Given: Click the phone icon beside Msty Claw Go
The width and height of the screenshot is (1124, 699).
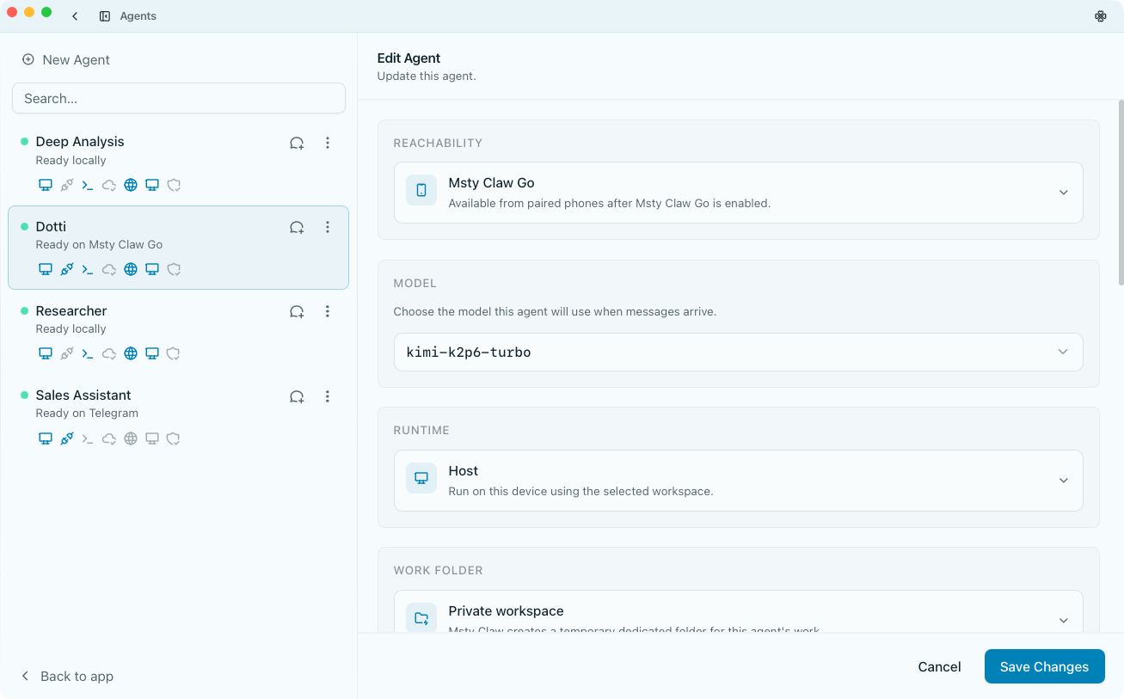Looking at the screenshot, I should pyautogui.click(x=421, y=191).
